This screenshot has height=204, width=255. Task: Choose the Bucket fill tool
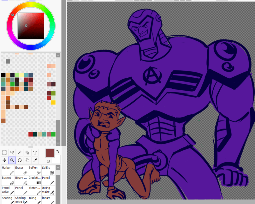[x=8, y=180]
